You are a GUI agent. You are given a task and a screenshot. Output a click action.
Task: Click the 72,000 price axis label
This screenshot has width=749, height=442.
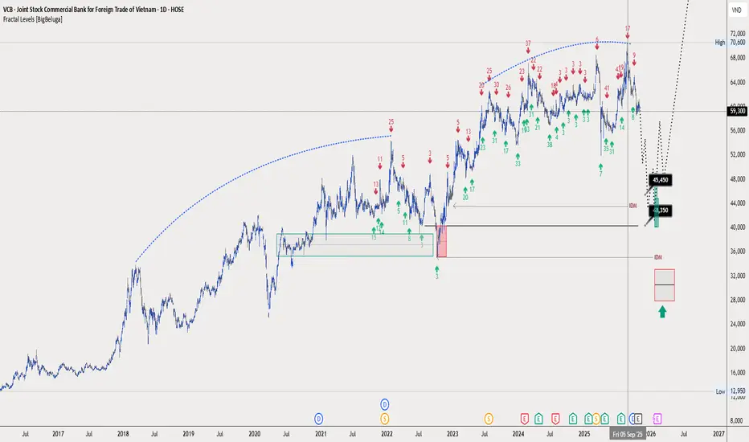point(738,34)
